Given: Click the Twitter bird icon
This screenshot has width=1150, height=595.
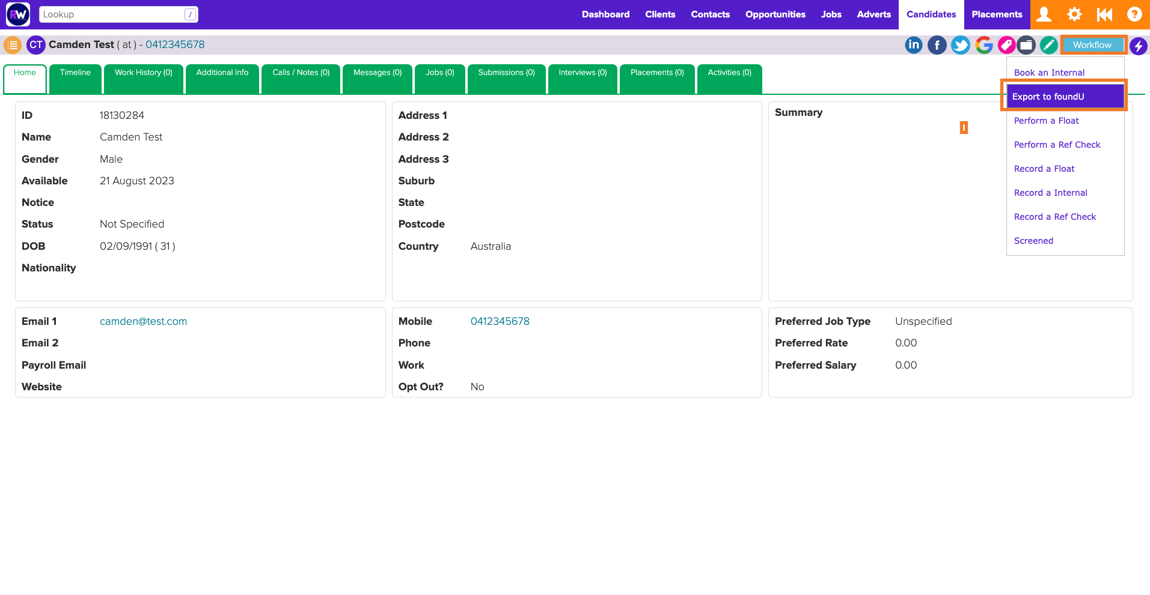Looking at the screenshot, I should (960, 45).
